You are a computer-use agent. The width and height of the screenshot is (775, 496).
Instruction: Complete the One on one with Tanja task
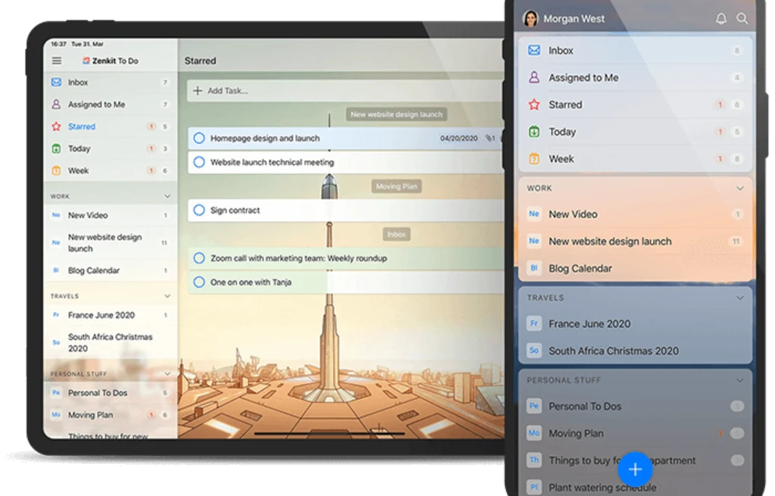tap(199, 282)
